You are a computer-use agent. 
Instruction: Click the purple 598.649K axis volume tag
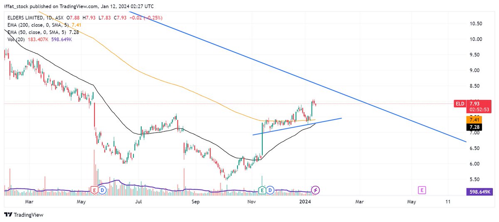pyautogui.click(x=479, y=192)
